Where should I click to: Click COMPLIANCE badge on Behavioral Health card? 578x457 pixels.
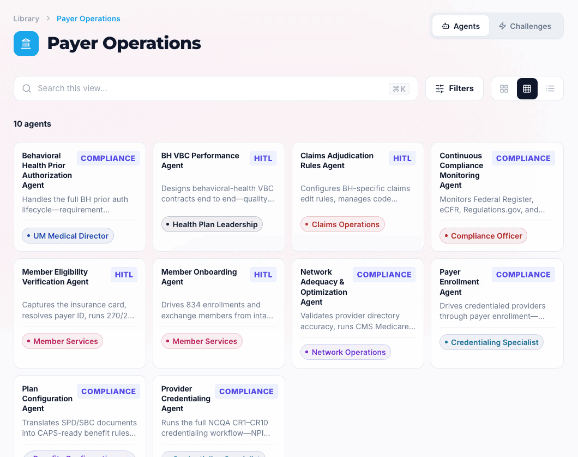pos(108,158)
